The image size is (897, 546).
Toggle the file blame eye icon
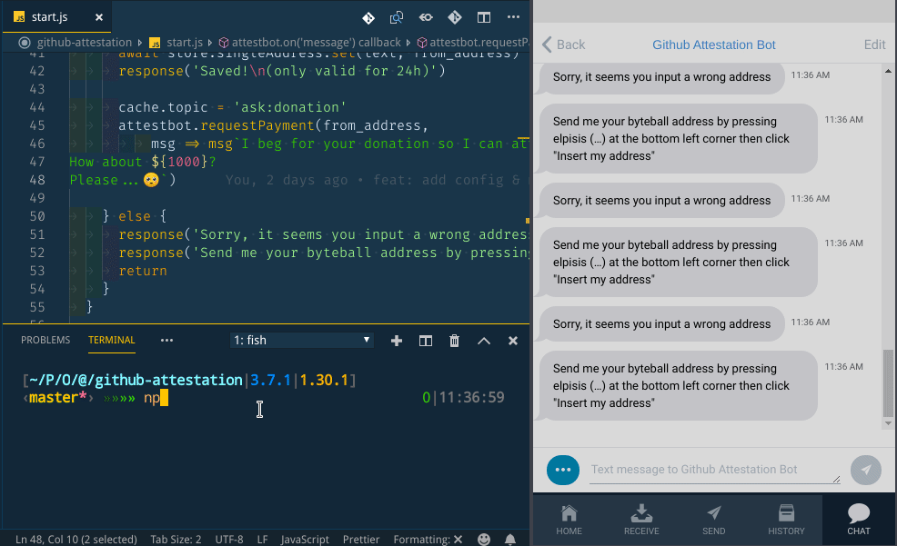pos(426,17)
